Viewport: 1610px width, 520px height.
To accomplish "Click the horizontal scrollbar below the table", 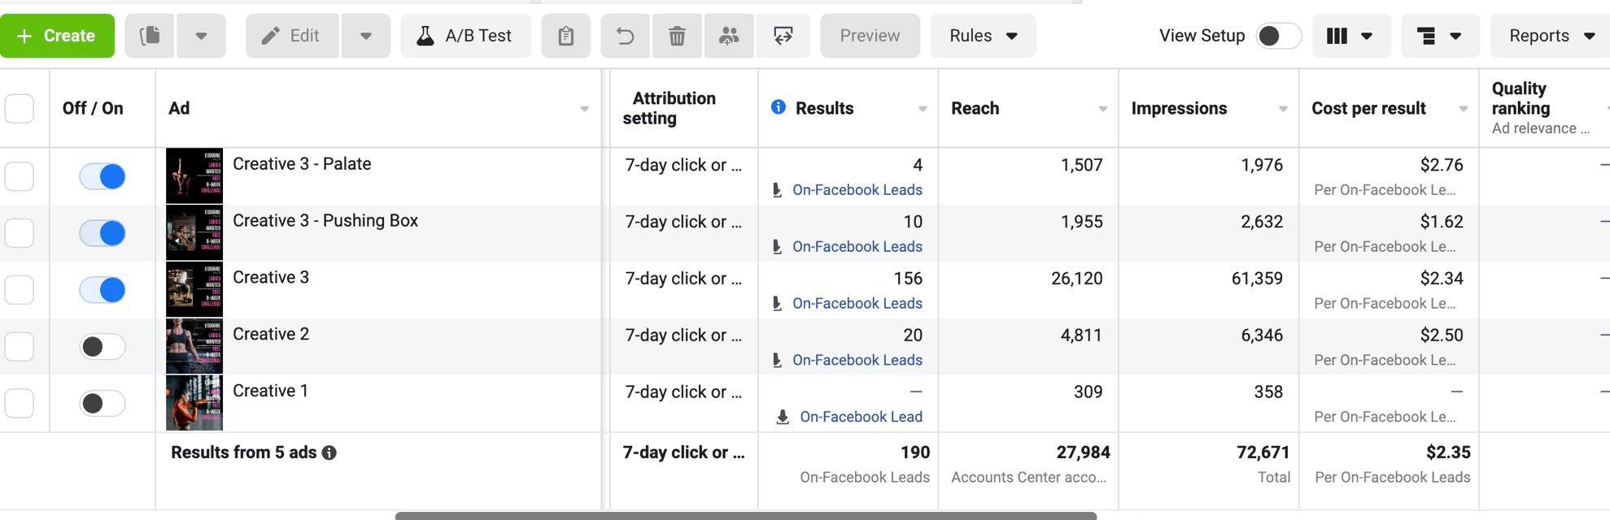I will (x=745, y=515).
